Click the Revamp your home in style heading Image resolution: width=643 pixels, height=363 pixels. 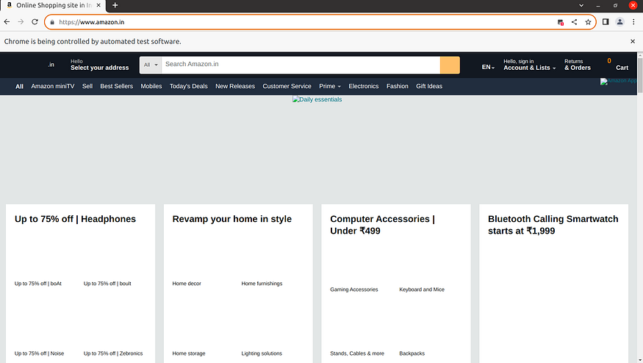[x=231, y=219]
